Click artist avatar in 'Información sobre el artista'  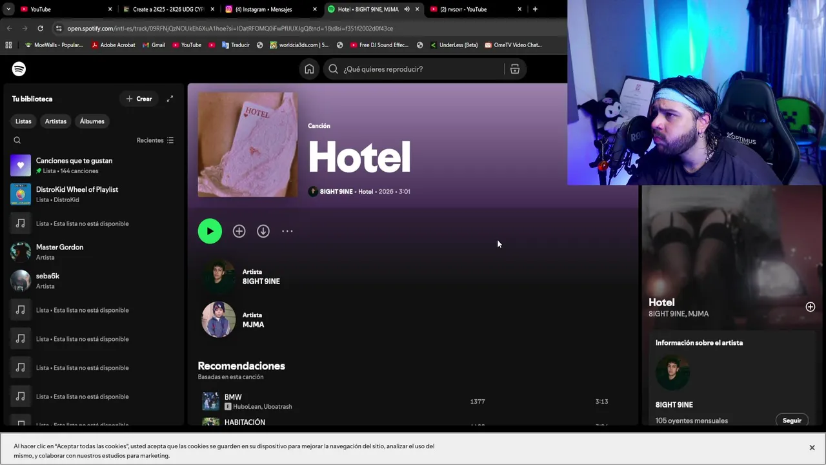pos(672,373)
